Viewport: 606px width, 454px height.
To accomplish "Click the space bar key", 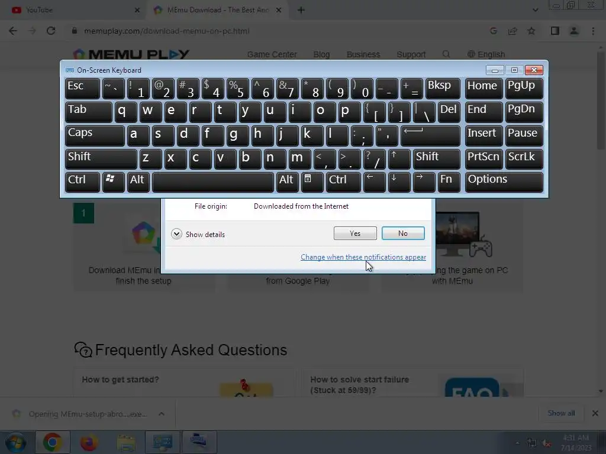I will click(x=212, y=182).
